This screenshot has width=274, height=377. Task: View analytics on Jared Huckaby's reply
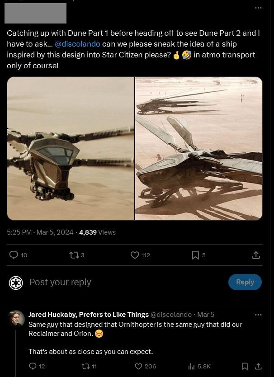(x=191, y=366)
